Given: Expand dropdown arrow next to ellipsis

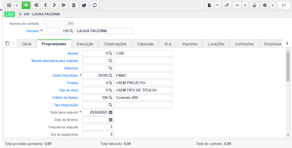Looking at the screenshot, I should pyautogui.click(x=245, y=5).
